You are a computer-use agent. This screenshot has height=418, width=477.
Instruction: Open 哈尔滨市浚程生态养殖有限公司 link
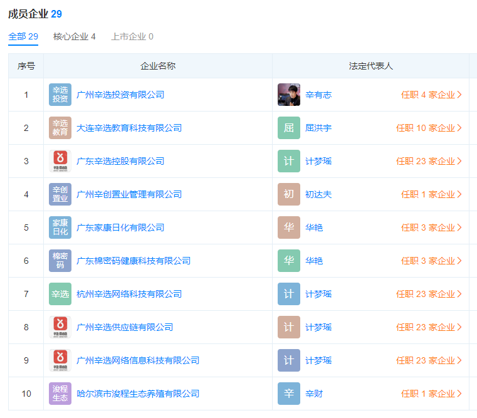[x=138, y=394]
